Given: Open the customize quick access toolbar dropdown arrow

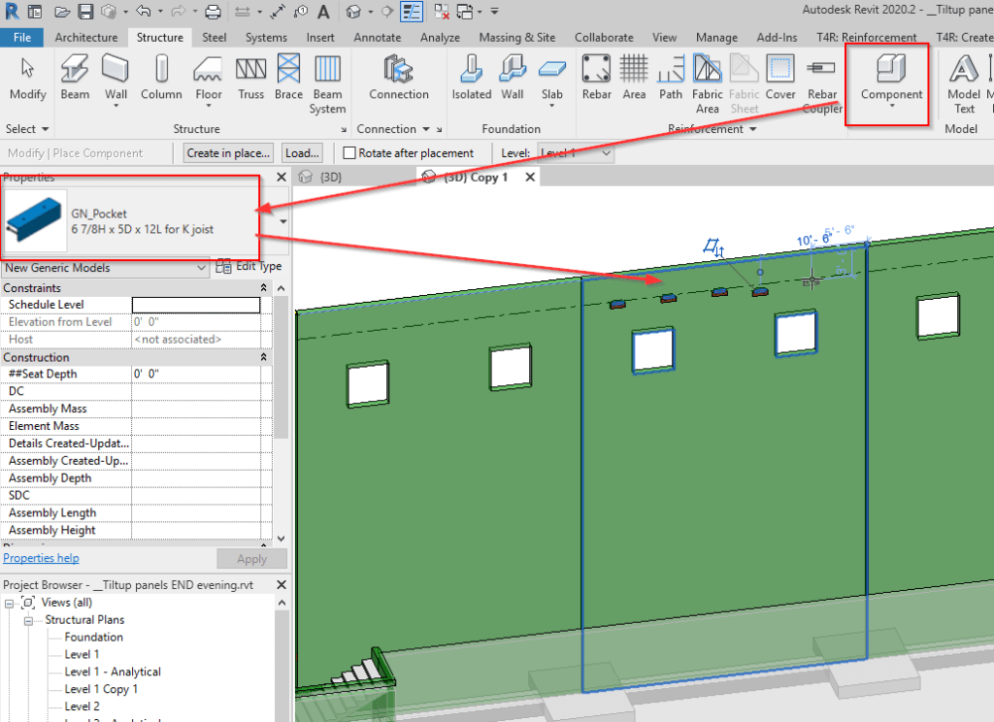Looking at the screenshot, I should tap(494, 12).
